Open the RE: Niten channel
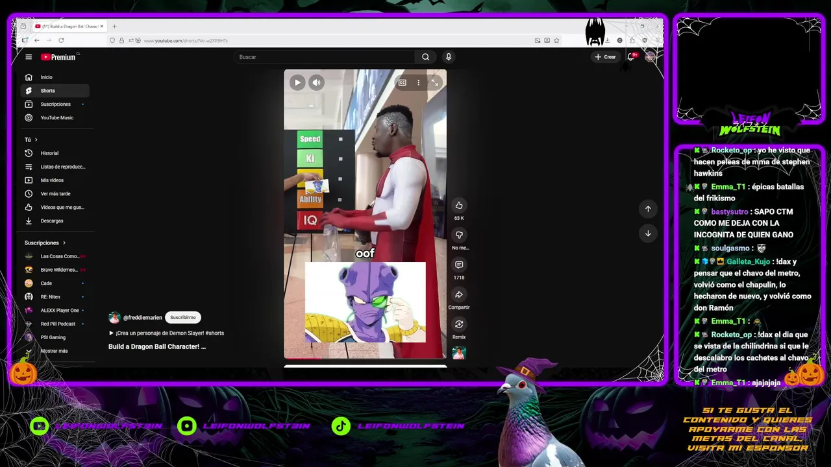 (x=55, y=297)
